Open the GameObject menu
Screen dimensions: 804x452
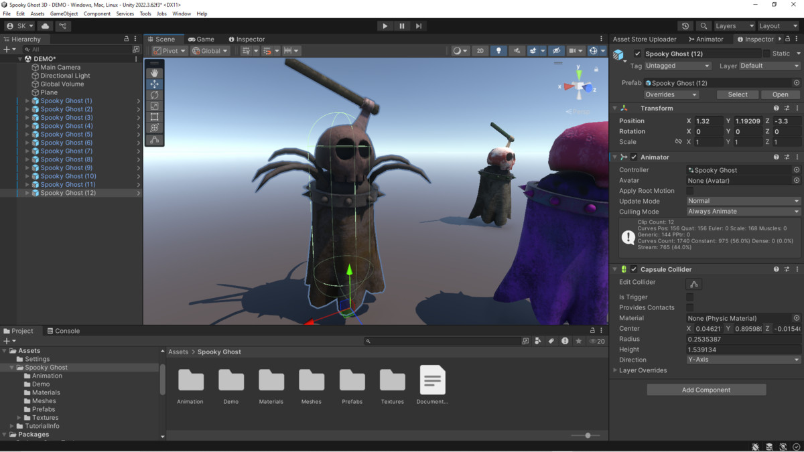point(64,13)
